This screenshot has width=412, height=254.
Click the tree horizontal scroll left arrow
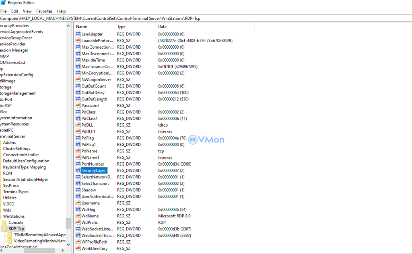(x=2, y=250)
